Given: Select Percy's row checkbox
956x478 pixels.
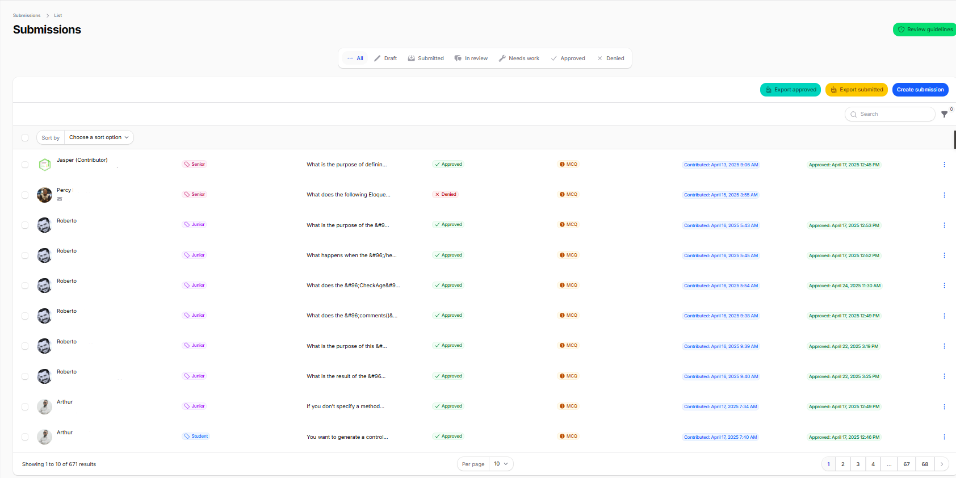Looking at the screenshot, I should coord(25,195).
